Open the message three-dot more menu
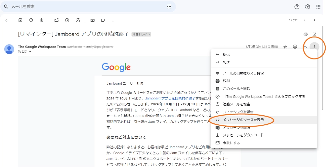This screenshot has height=167, width=326. (314, 47)
